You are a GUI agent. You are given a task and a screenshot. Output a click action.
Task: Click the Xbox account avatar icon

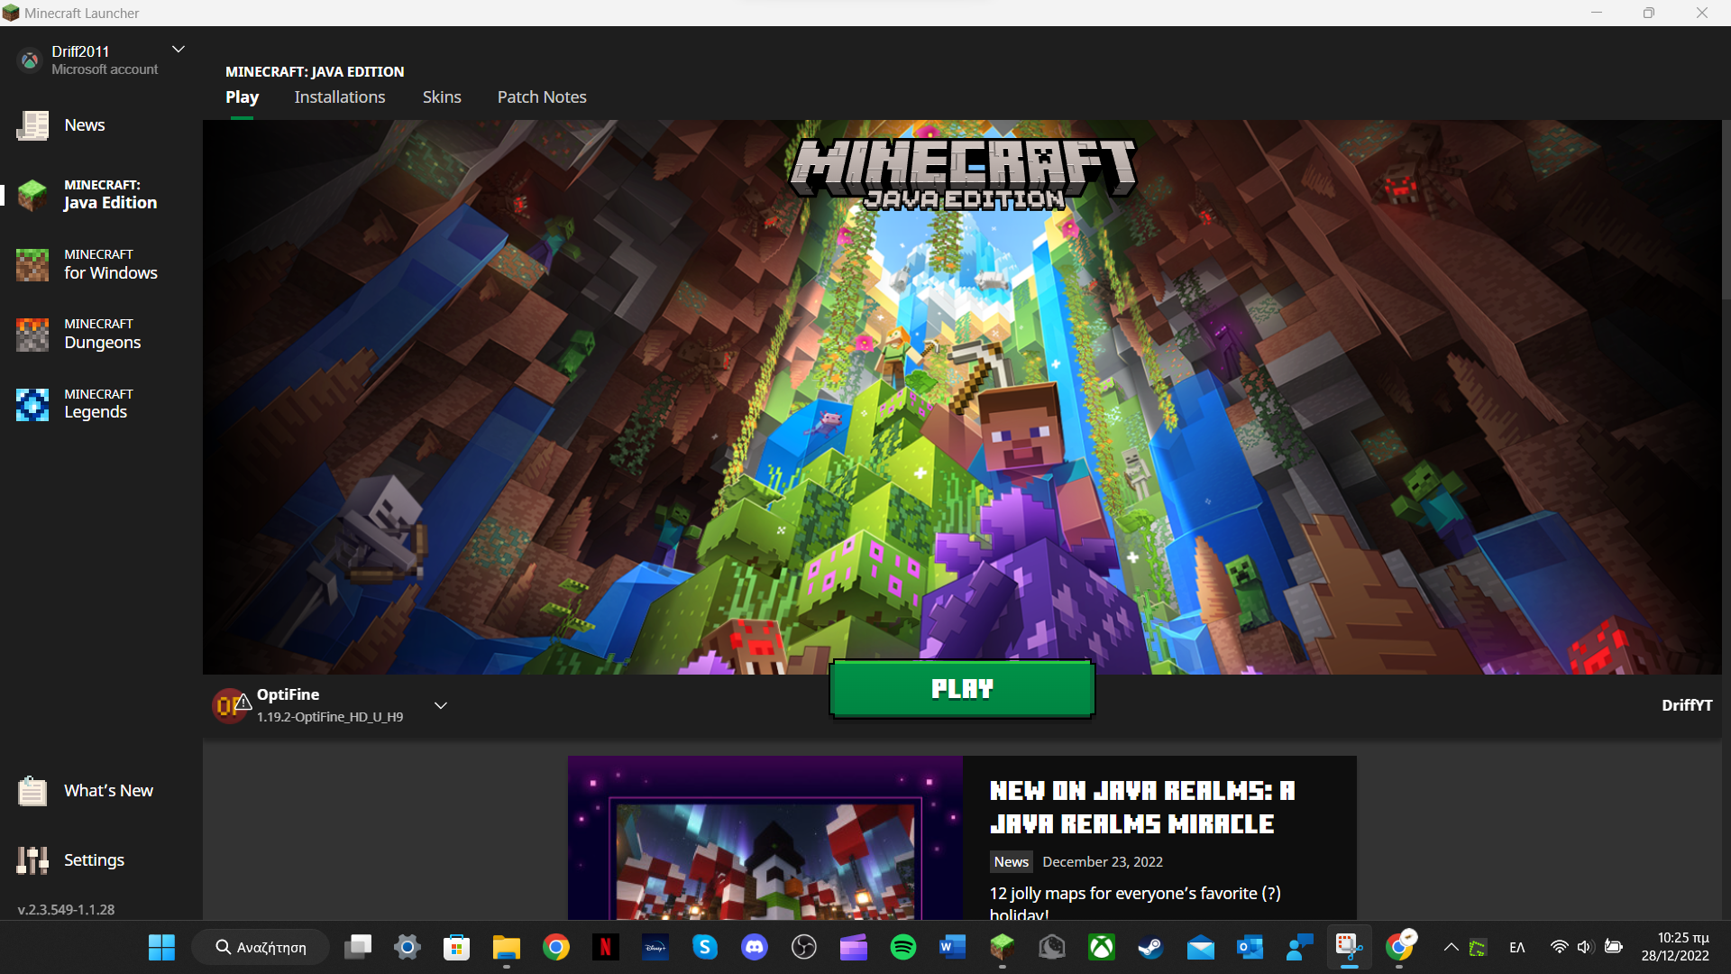[30, 60]
